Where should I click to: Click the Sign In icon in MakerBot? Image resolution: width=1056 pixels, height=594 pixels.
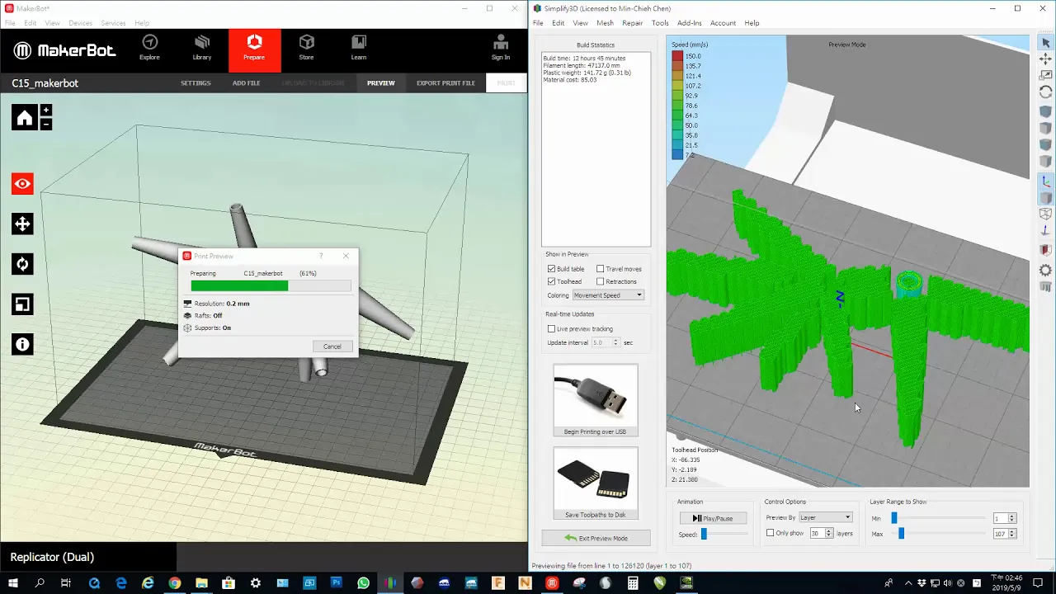pos(500,48)
